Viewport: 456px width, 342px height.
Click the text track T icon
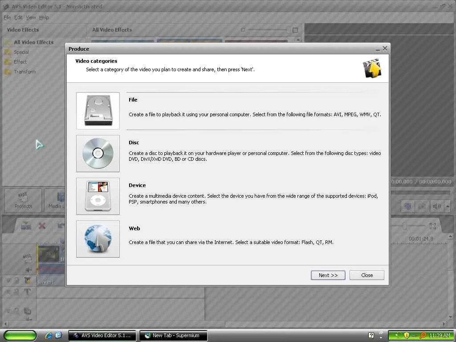click(27, 292)
